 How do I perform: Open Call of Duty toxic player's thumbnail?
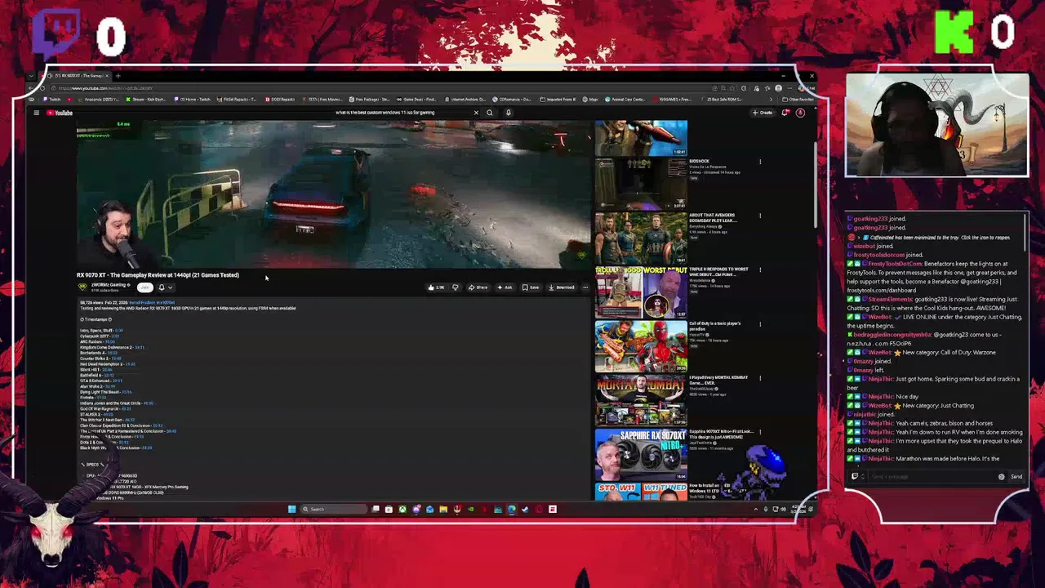pos(641,346)
